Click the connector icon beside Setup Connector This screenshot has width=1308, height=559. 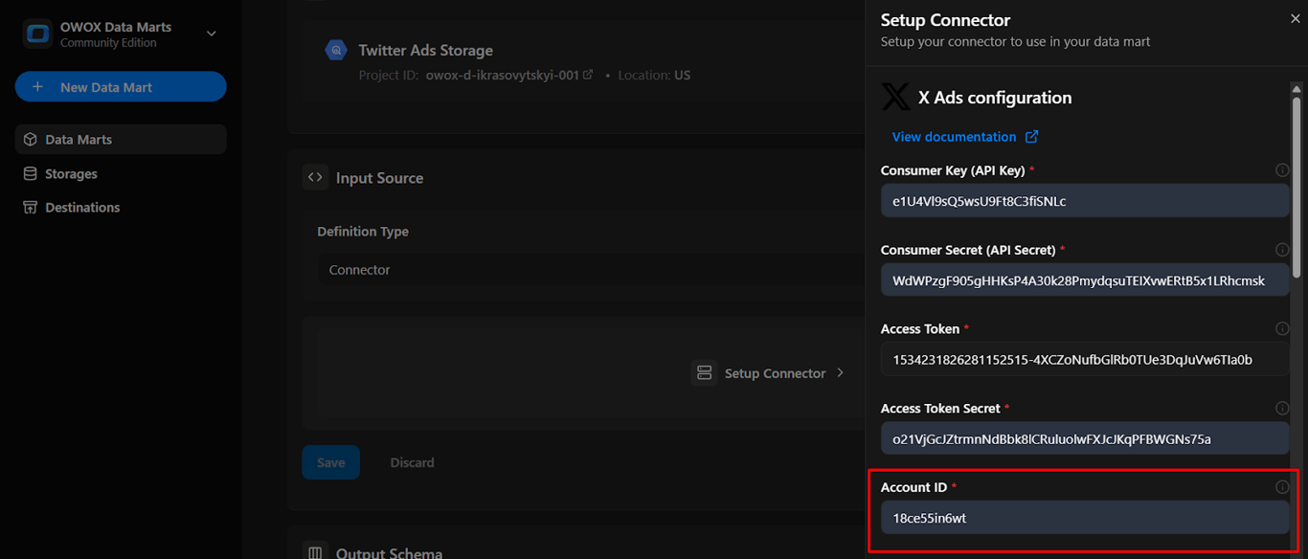(x=705, y=373)
